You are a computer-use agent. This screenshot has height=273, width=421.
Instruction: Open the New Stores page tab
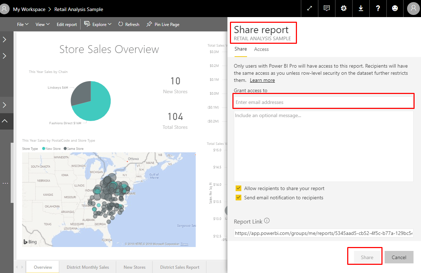coord(134,267)
